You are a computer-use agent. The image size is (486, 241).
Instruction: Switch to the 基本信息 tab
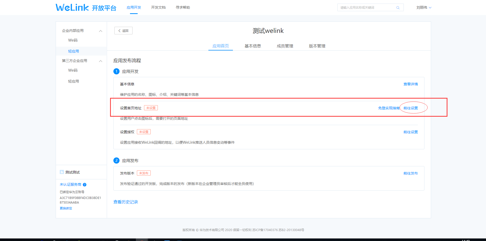click(x=253, y=46)
